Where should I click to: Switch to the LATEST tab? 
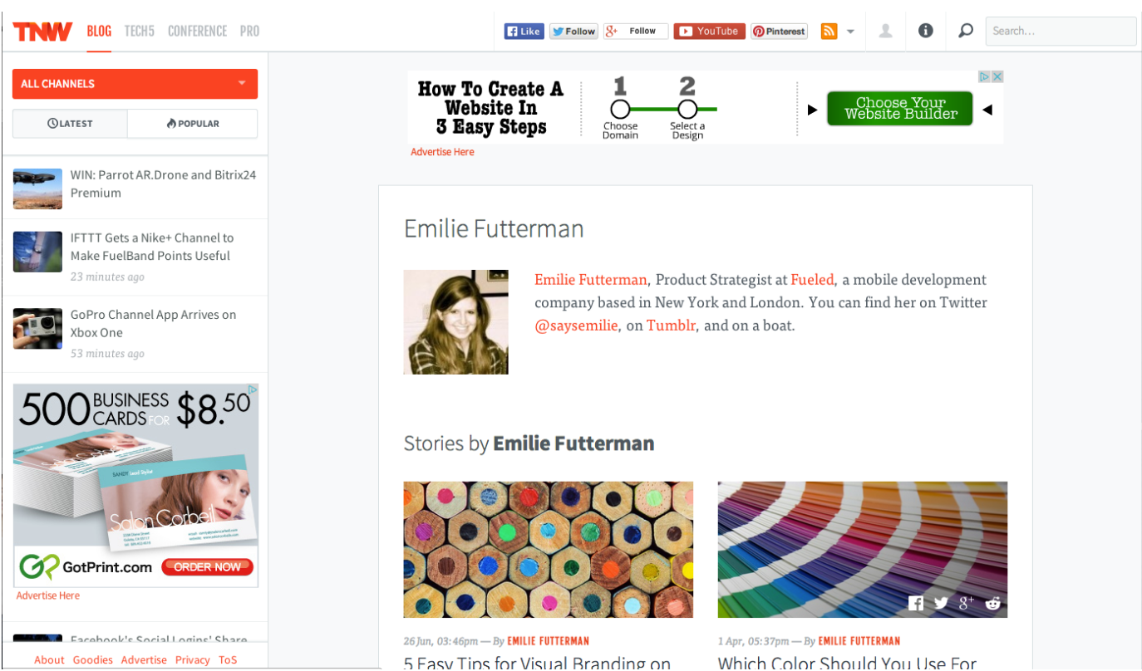[x=70, y=124]
